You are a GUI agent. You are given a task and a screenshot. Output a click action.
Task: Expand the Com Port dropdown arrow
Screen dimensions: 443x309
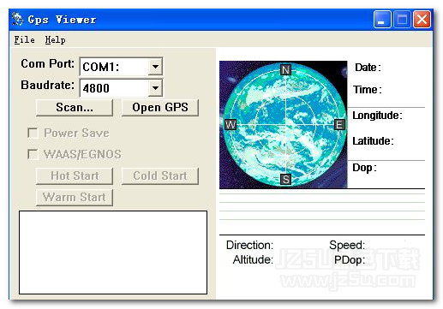155,67
